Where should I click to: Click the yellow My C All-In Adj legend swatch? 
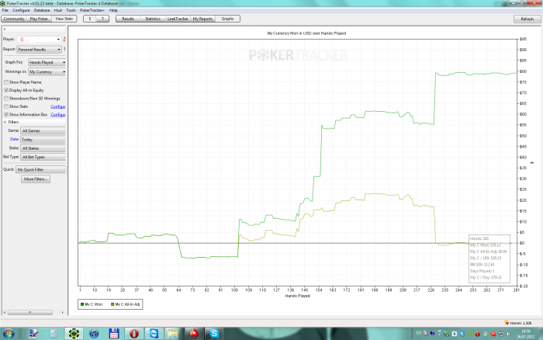click(112, 304)
